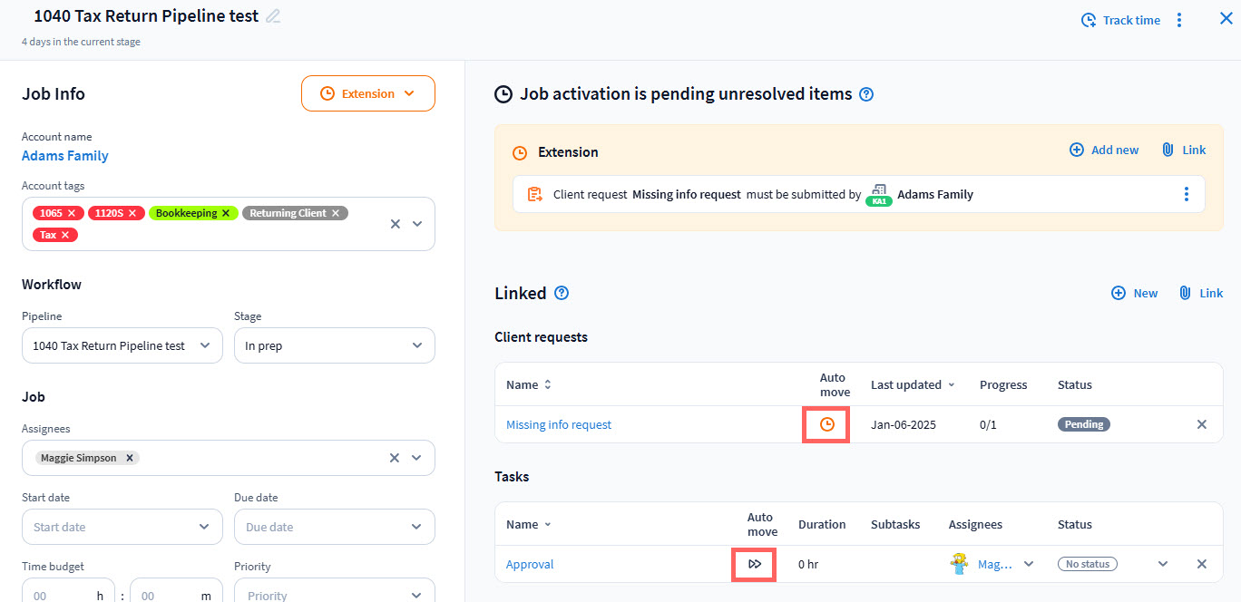Remove Maggie Simpson from assignees

tap(130, 458)
